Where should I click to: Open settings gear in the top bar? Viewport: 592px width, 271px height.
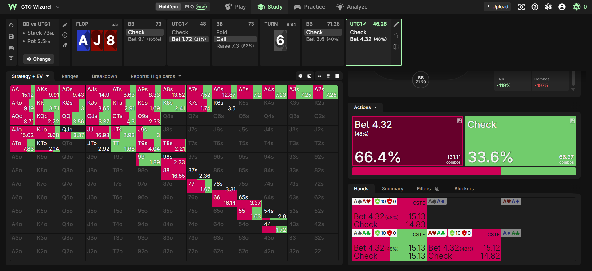[549, 7]
